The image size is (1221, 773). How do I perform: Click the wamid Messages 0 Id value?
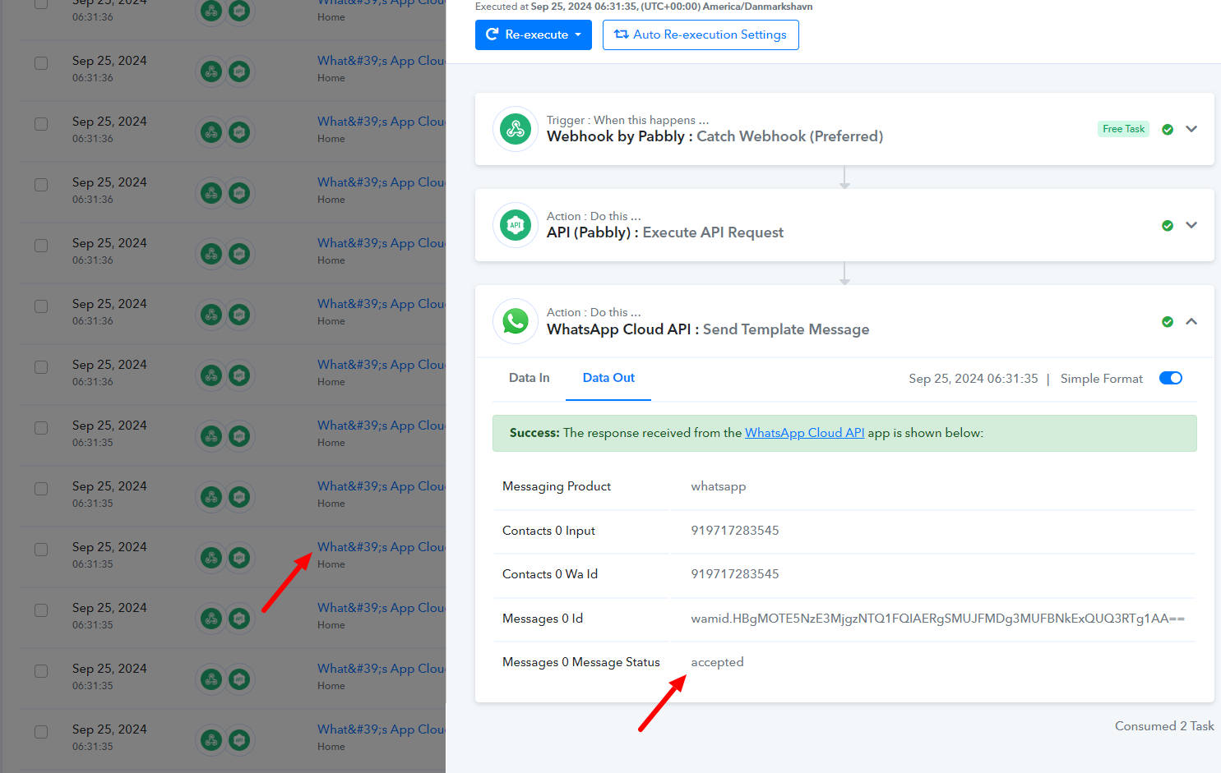point(938,619)
